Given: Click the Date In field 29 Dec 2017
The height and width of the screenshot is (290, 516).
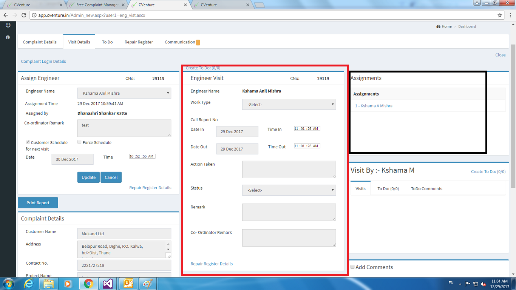Looking at the screenshot, I should 237,132.
